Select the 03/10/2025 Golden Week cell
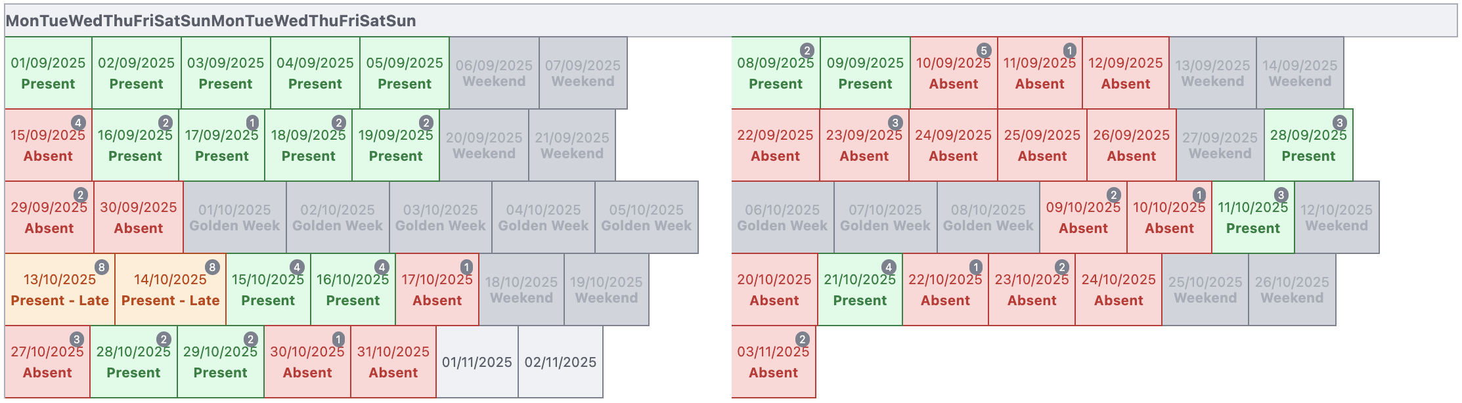Image resolution: width=1462 pixels, height=403 pixels. [440, 218]
